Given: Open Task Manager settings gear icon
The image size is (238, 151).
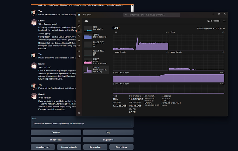Looking at the screenshot, I should click(79, 113).
